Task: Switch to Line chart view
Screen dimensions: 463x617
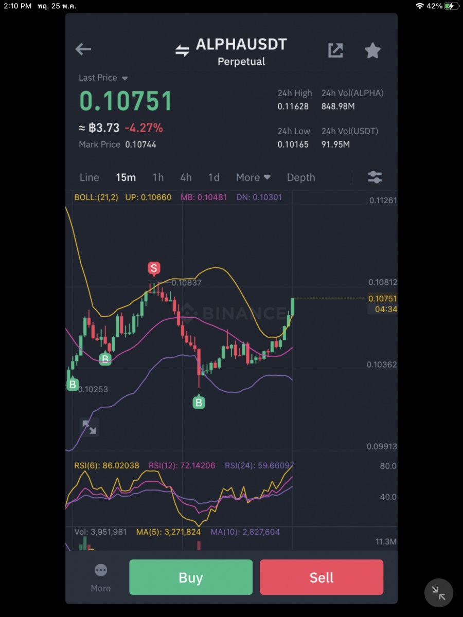Action: (x=90, y=177)
